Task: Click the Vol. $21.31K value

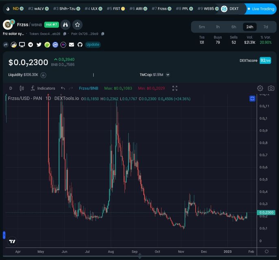Action: [250, 43]
